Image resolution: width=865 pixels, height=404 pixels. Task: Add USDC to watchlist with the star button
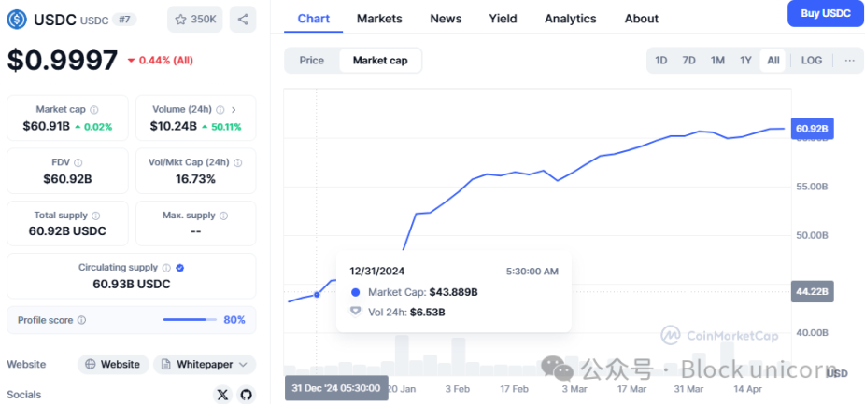[x=194, y=19]
